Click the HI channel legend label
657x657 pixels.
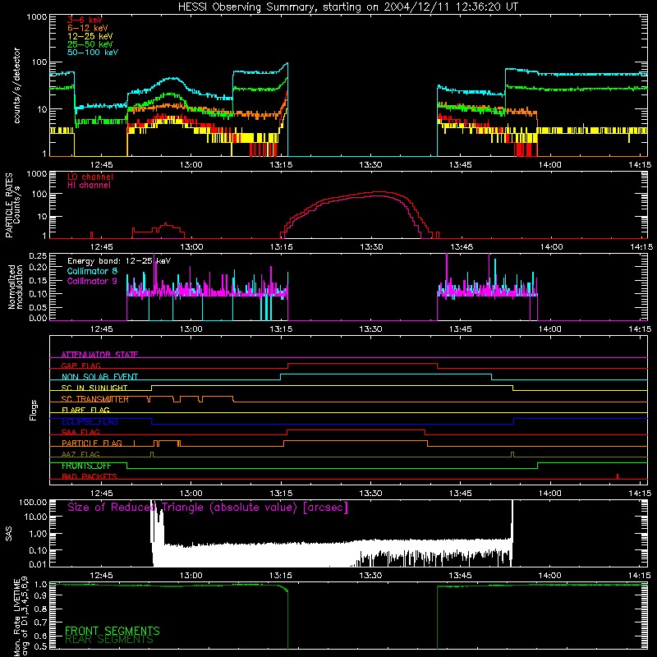pos(90,185)
